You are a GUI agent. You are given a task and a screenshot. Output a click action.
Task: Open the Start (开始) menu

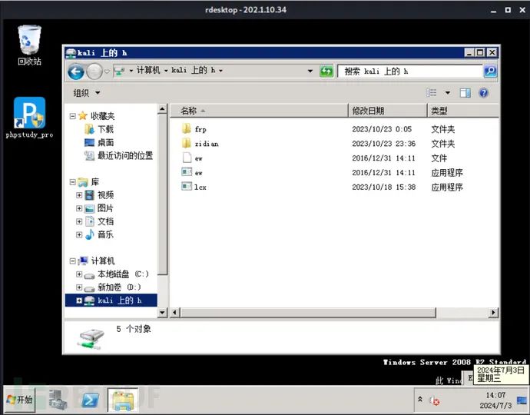coord(20,400)
